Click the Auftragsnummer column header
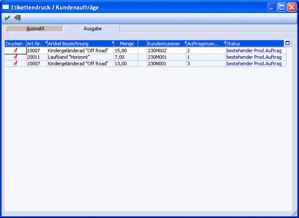The height and width of the screenshot is (218, 299). (x=204, y=44)
